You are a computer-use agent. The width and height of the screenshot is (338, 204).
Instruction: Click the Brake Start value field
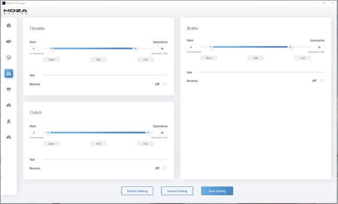pyautogui.click(x=191, y=47)
